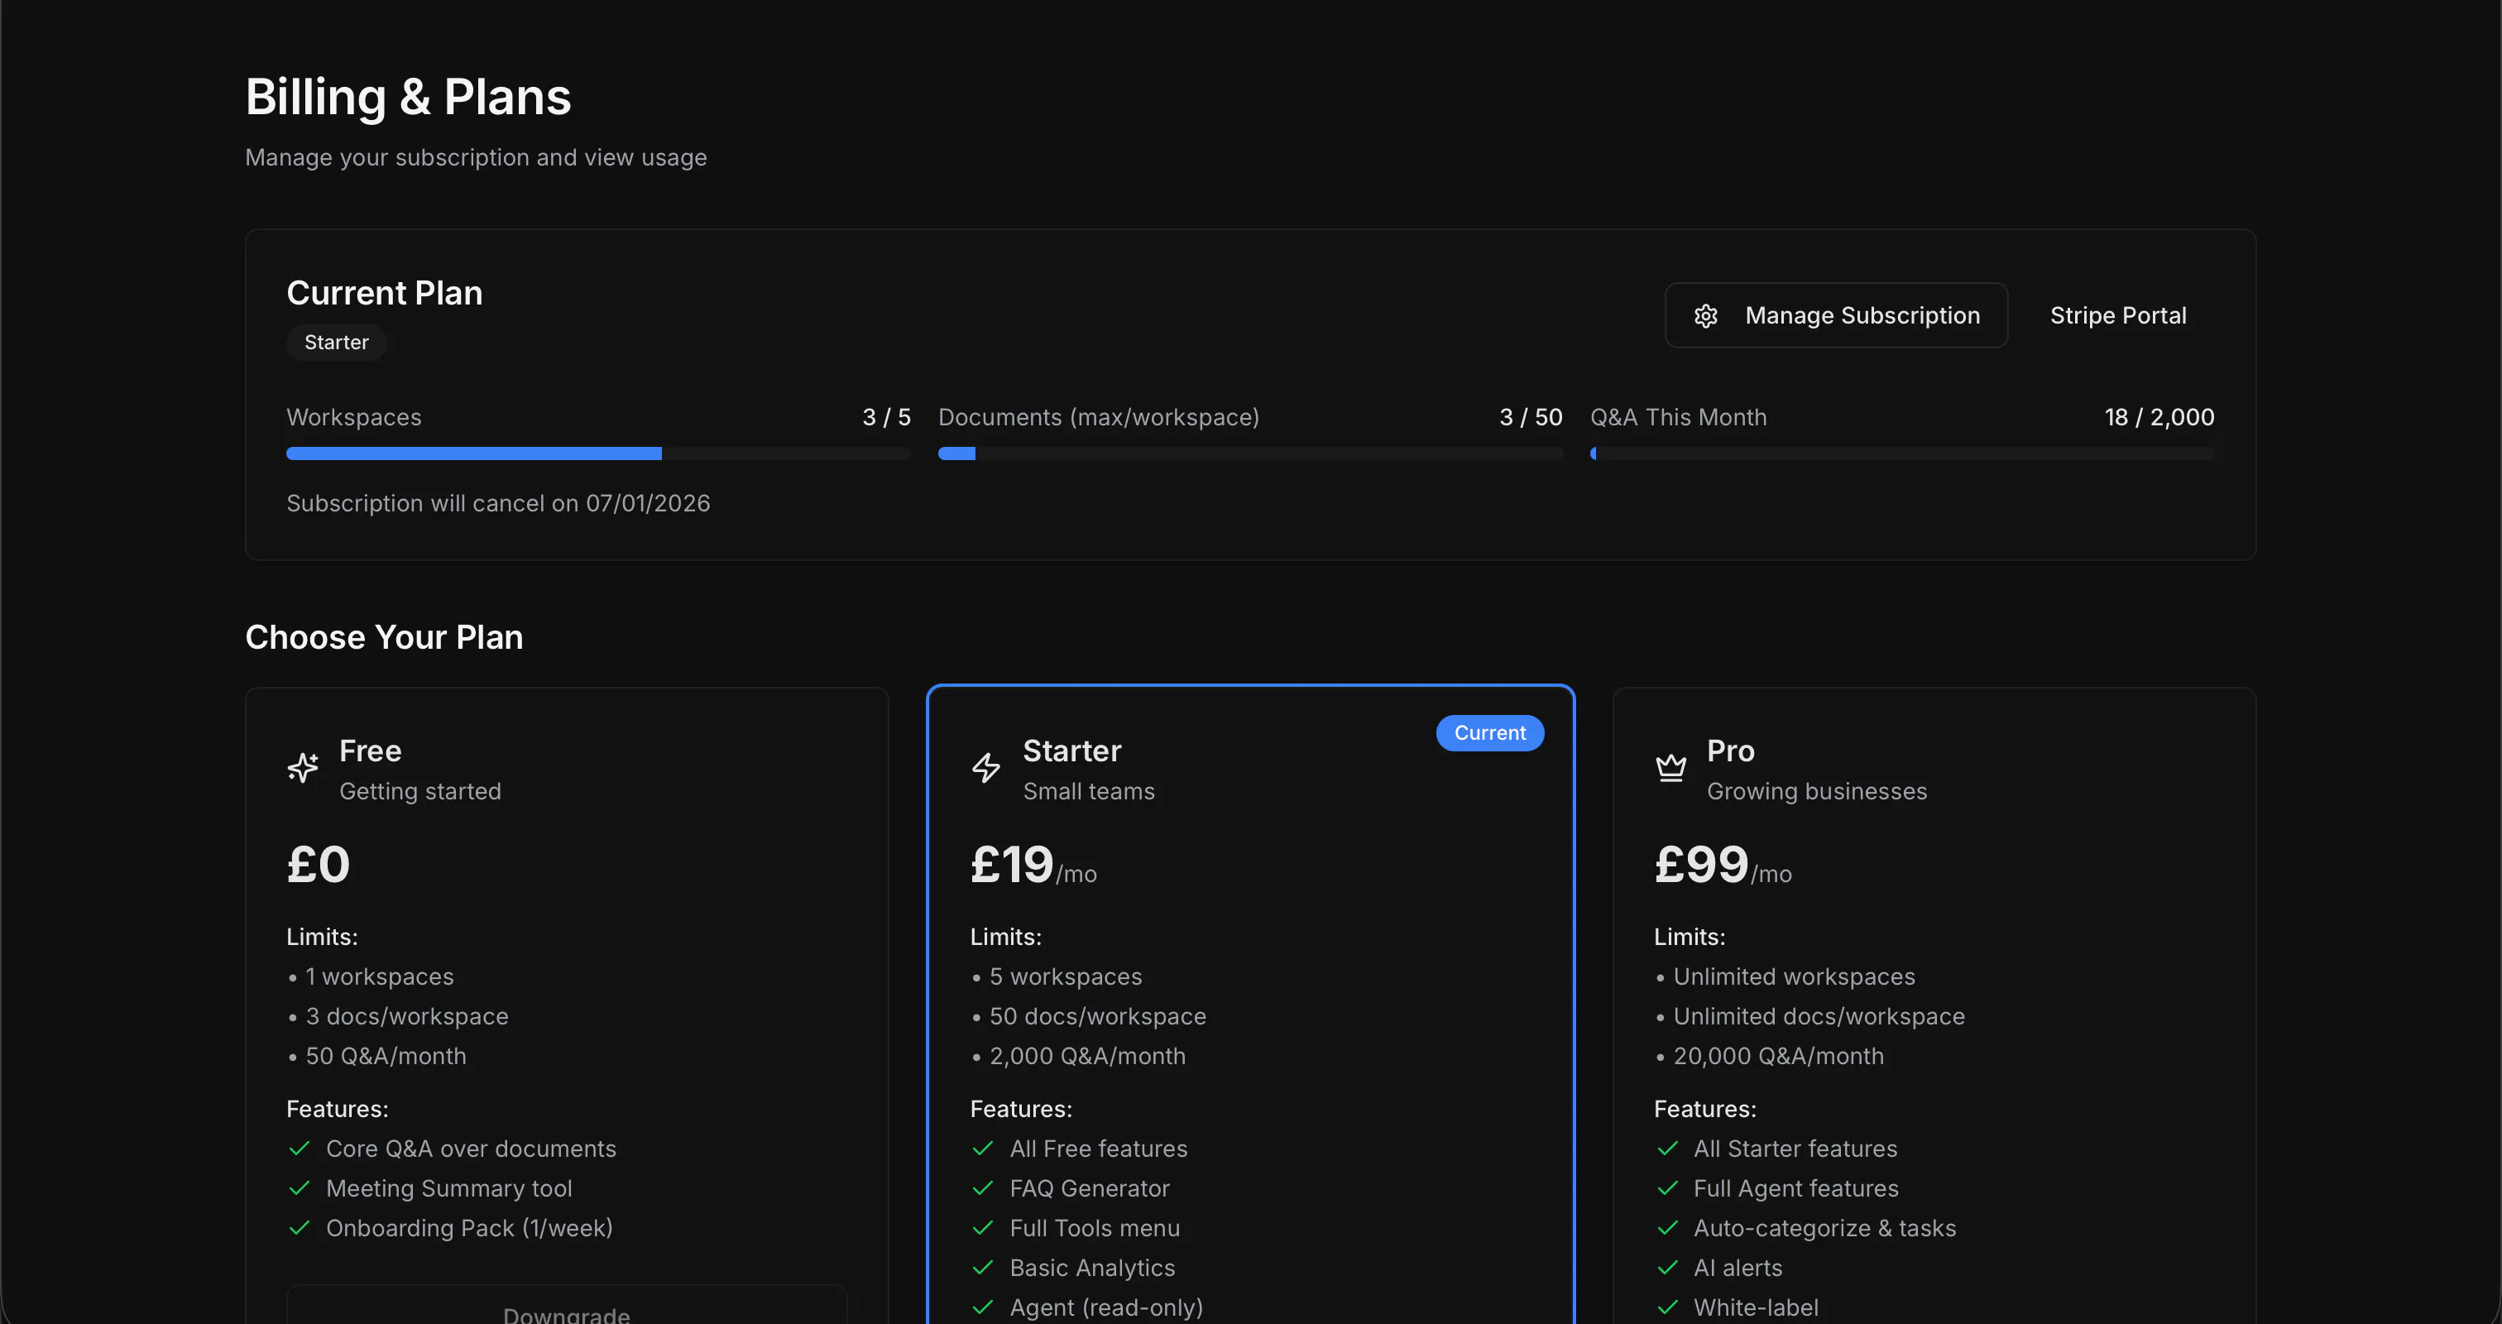Click the blue Current badge on Starter
Image resolution: width=2502 pixels, height=1324 pixels.
click(x=1490, y=732)
